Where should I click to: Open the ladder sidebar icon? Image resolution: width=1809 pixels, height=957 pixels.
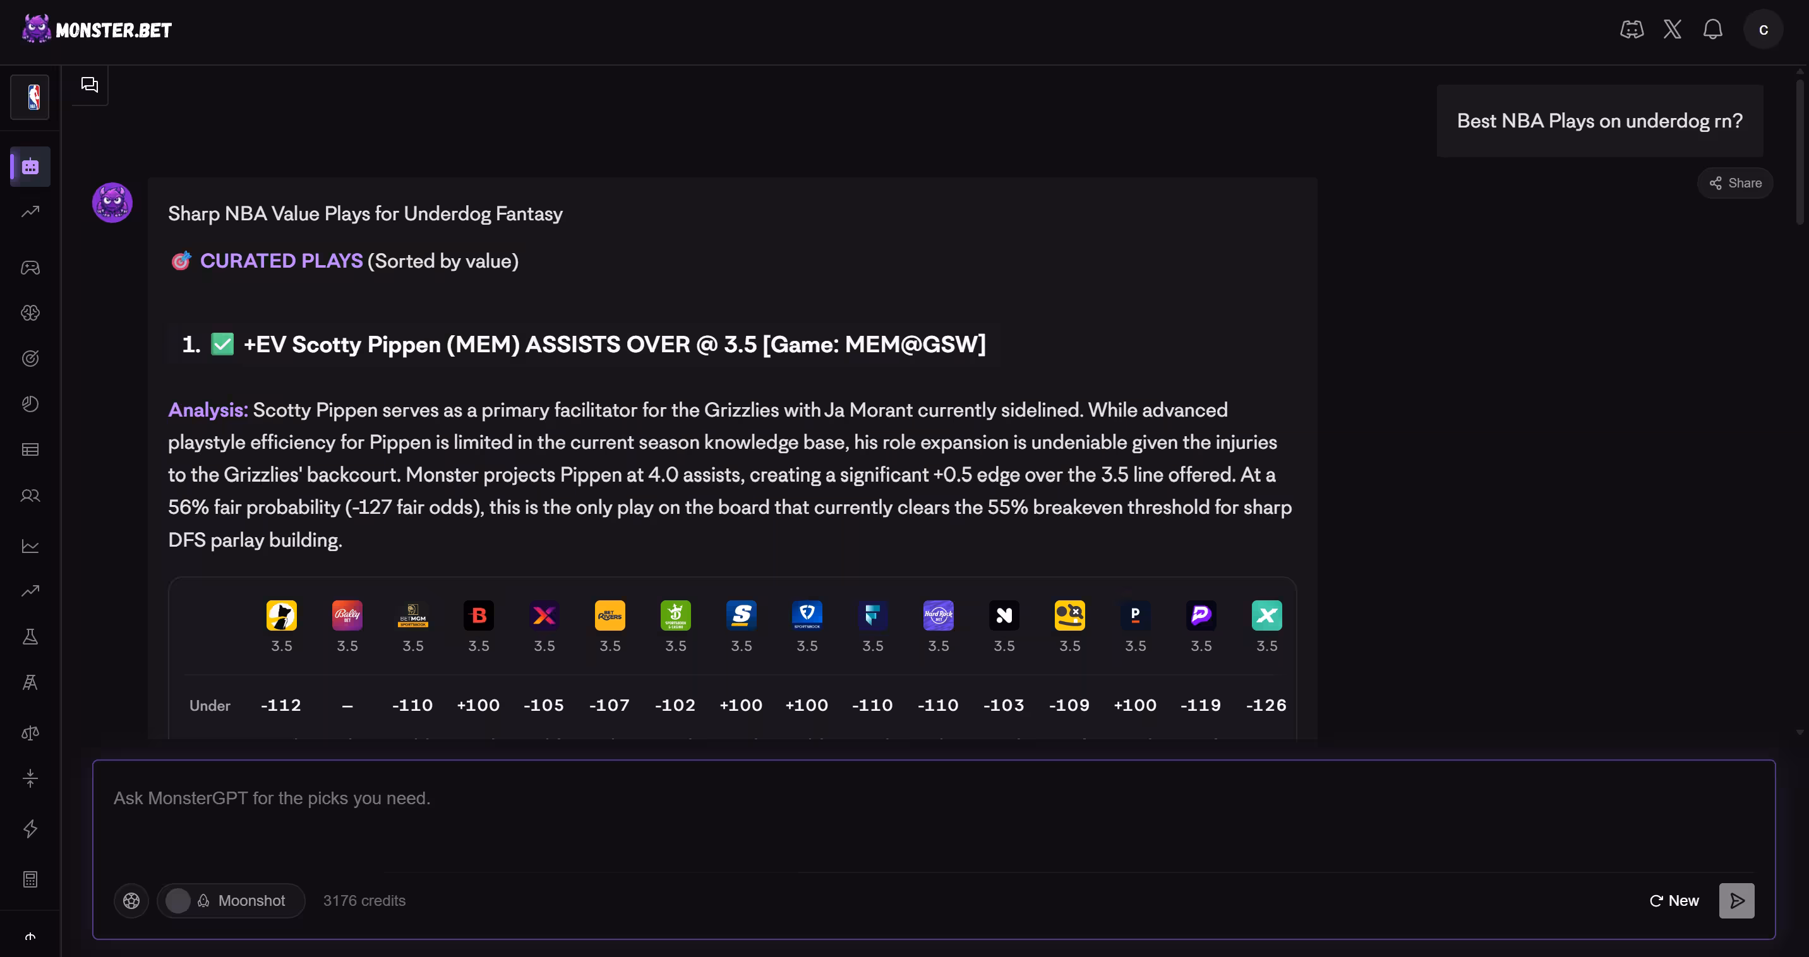tap(30, 682)
